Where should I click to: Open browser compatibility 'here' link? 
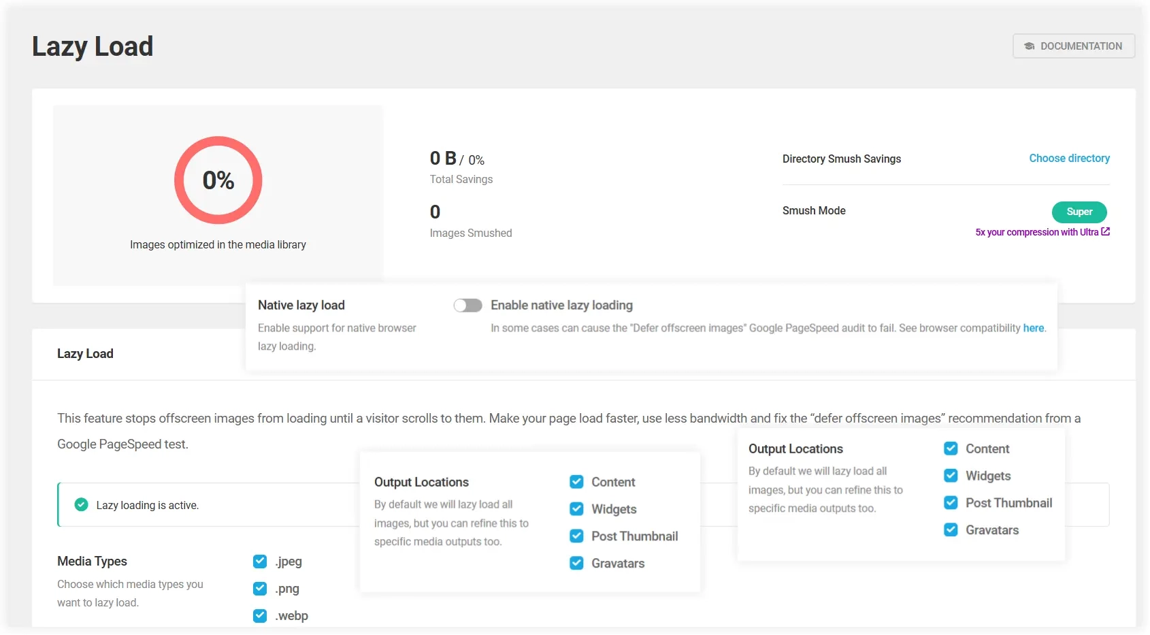(x=1033, y=328)
